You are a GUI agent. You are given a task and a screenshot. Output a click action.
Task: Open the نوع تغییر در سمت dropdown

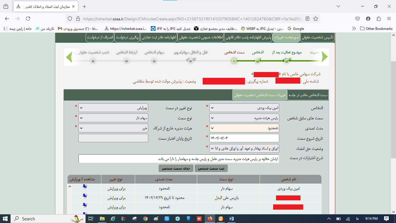[114, 108]
